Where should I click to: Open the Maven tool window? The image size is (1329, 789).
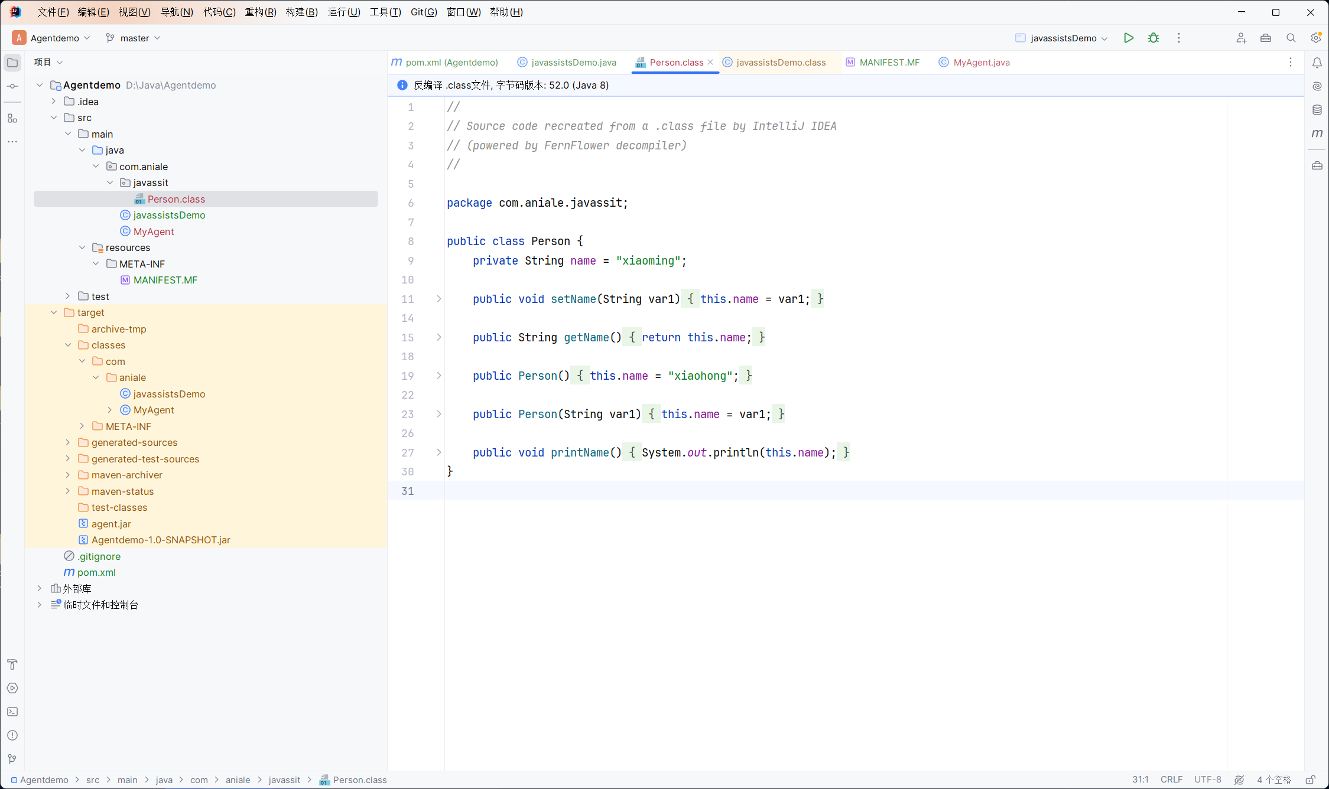[1317, 133]
